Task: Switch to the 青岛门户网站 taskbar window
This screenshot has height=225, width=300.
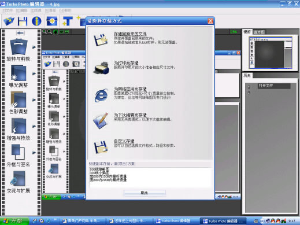Action: pyautogui.click(x=82, y=221)
